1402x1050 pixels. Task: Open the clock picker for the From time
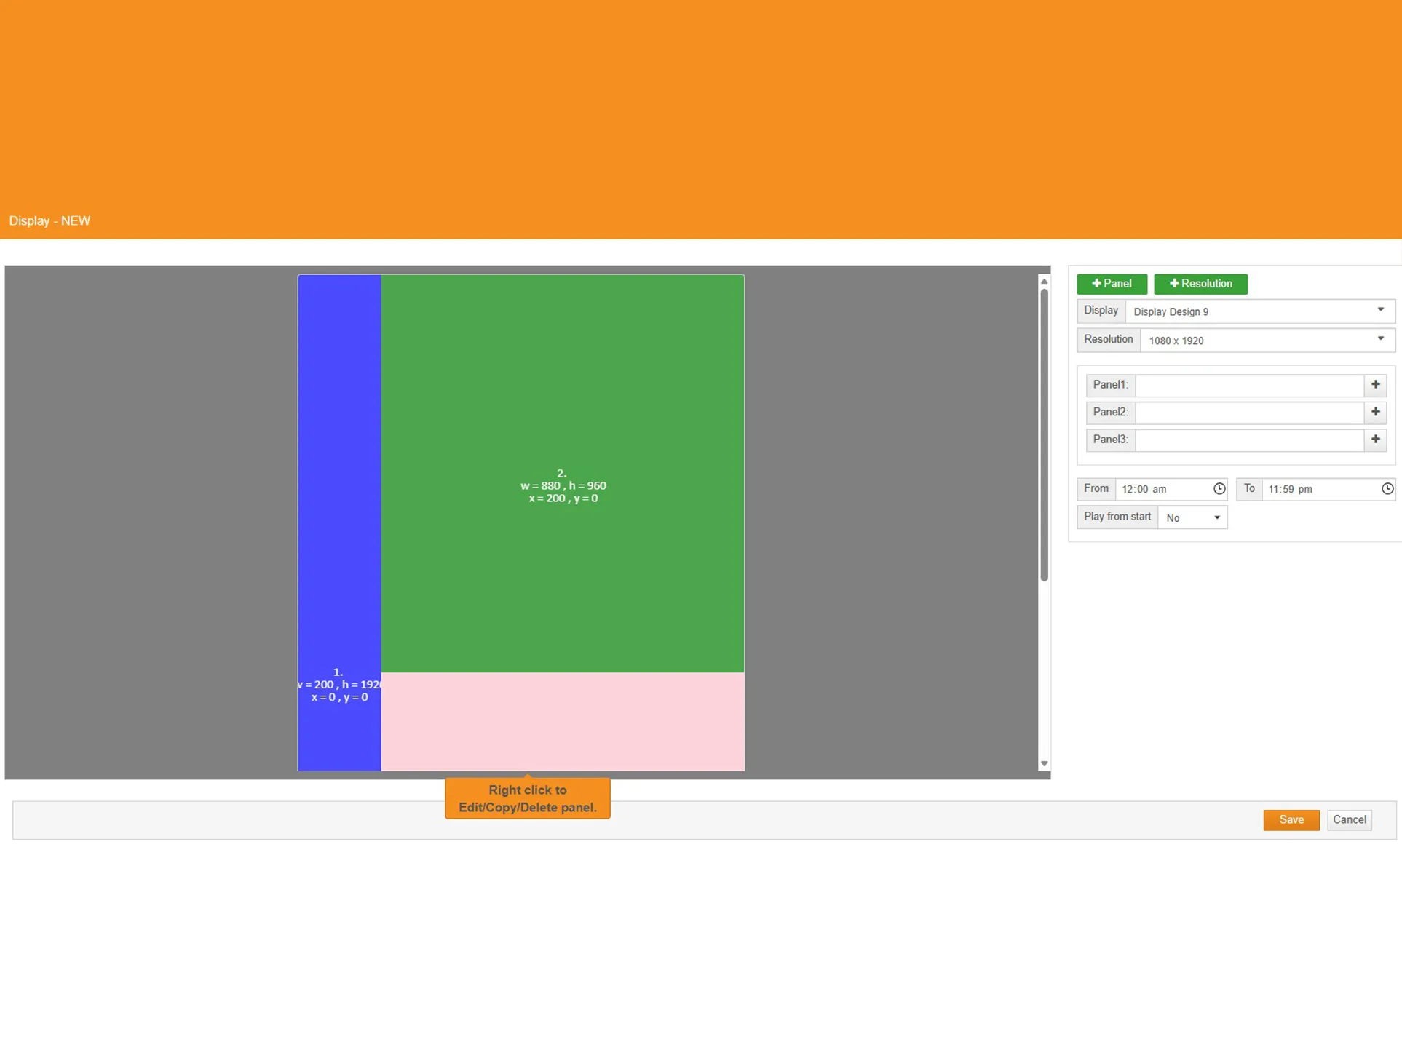click(x=1220, y=489)
